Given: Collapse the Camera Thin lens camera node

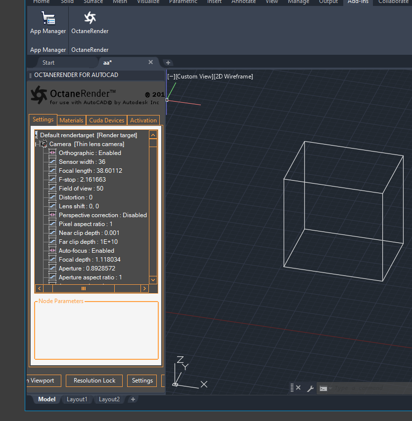Looking at the screenshot, I should [x=36, y=144].
